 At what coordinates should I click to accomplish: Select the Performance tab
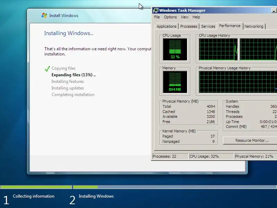click(x=230, y=26)
